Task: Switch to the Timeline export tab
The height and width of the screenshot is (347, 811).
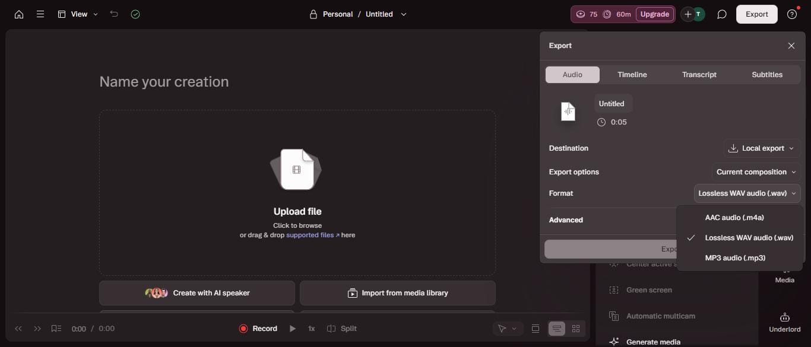Action: click(632, 75)
